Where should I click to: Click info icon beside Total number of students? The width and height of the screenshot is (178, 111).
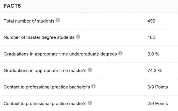(58, 20)
